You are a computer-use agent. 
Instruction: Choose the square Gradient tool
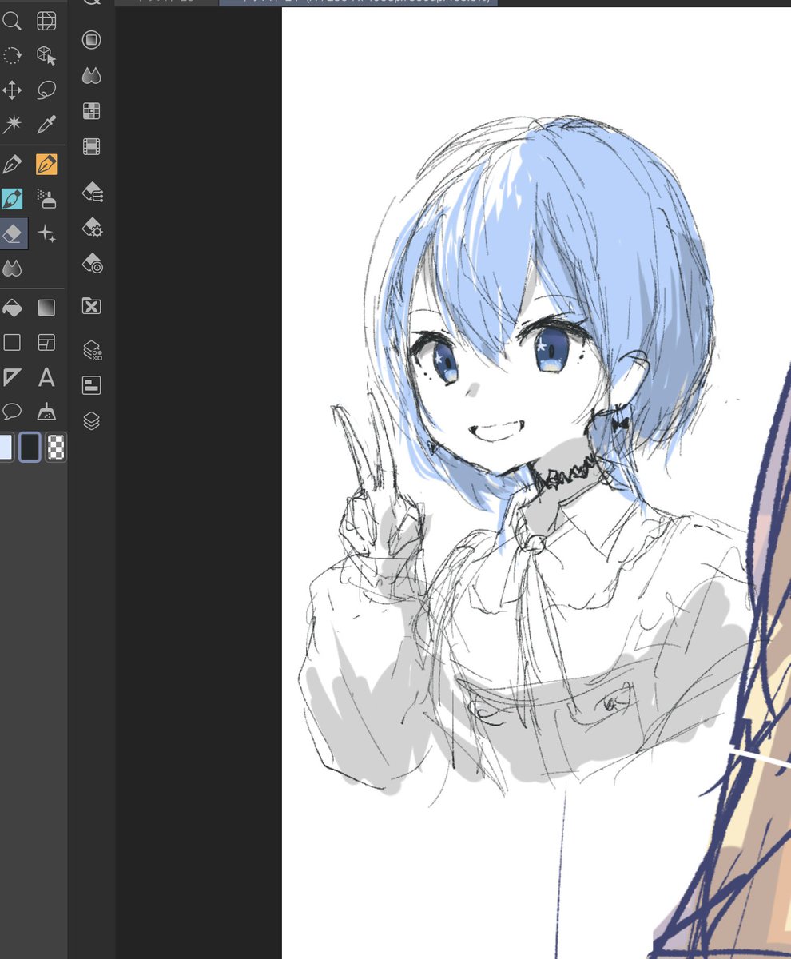tap(46, 308)
